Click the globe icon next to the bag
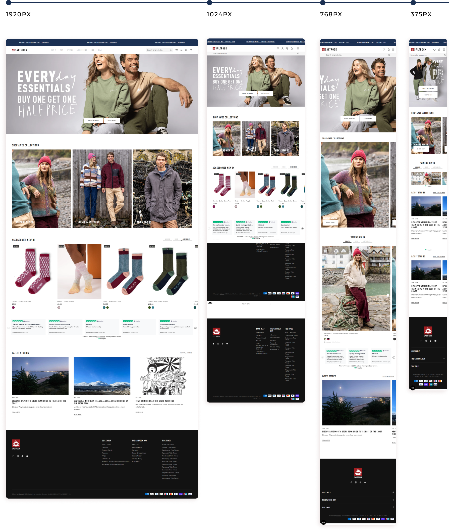The width and height of the screenshot is (451, 531). [x=187, y=50]
